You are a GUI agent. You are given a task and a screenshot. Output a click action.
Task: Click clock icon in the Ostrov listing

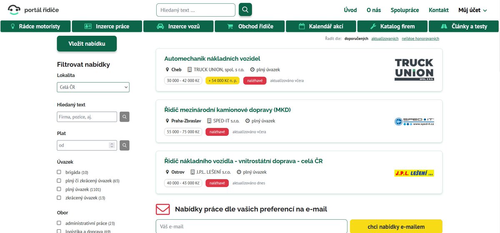click(239, 172)
